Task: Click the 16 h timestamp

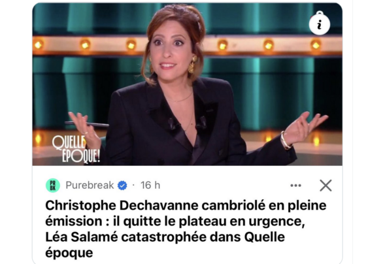Action: click(x=150, y=186)
